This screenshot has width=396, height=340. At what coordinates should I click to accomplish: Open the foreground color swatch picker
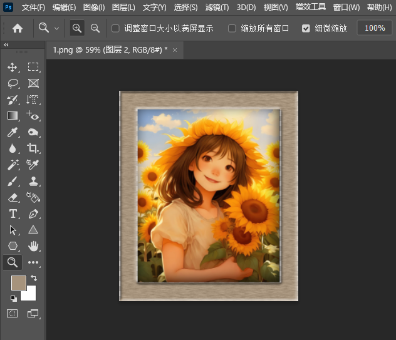click(19, 282)
